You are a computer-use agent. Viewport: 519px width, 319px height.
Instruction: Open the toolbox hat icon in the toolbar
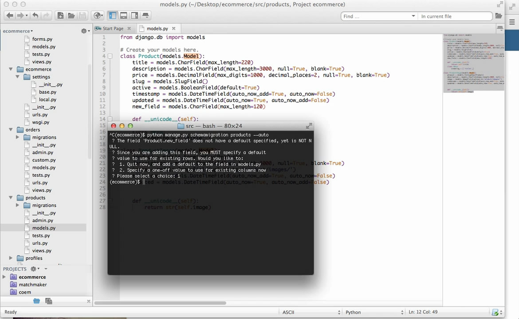coord(145,16)
